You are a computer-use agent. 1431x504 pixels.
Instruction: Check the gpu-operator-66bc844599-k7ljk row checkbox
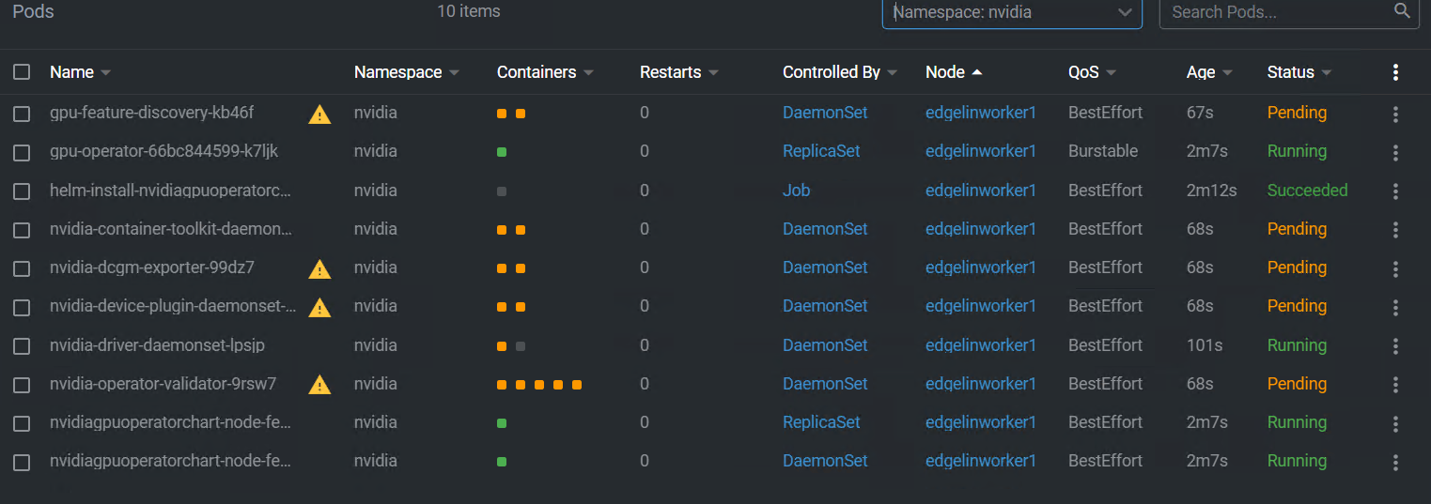(22, 152)
